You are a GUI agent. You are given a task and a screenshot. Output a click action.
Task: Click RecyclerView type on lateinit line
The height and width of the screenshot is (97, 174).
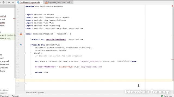tap(76, 39)
